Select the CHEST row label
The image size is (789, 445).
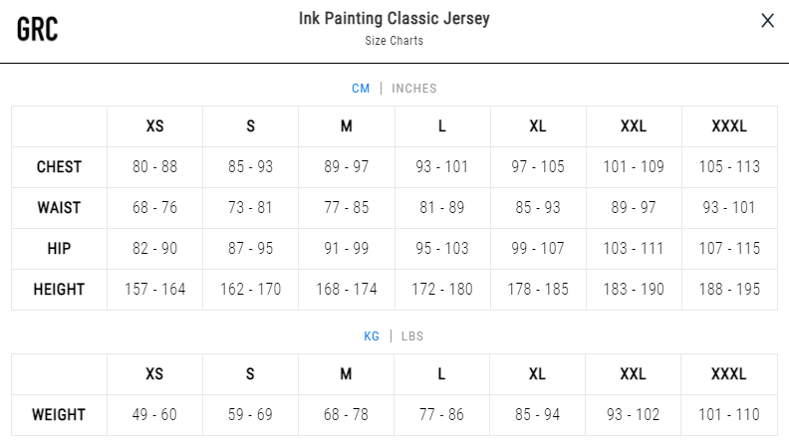point(59,167)
